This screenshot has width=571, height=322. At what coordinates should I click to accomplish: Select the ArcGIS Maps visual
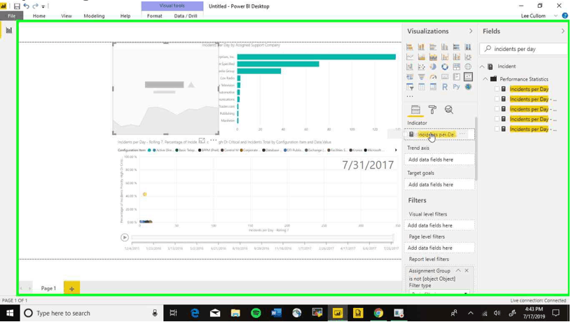468,87
